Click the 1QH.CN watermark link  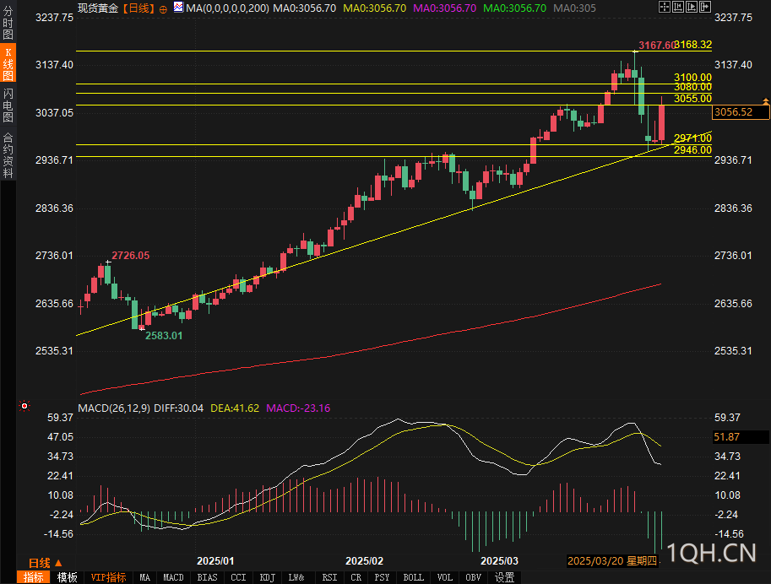point(711,553)
